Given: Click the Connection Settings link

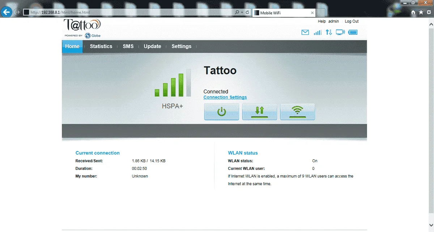Looking at the screenshot, I should pyautogui.click(x=225, y=97).
